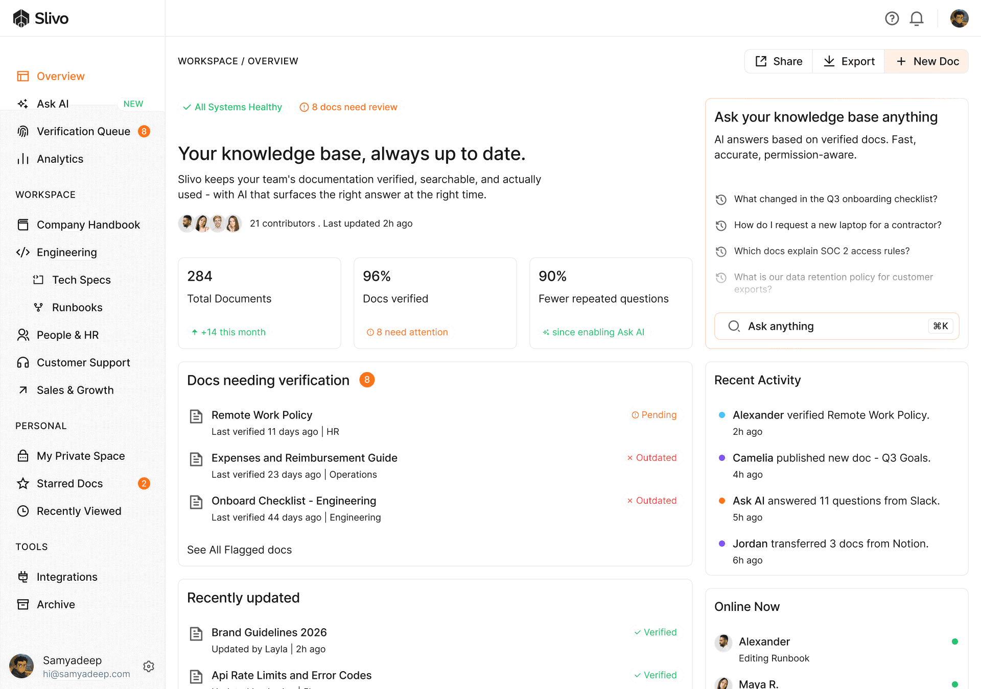
Task: Create a New Doc
Action: tap(927, 61)
